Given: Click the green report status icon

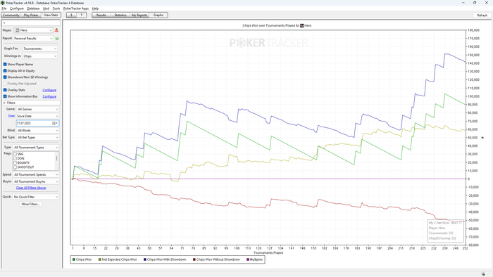Looking at the screenshot, I should pos(57,38).
